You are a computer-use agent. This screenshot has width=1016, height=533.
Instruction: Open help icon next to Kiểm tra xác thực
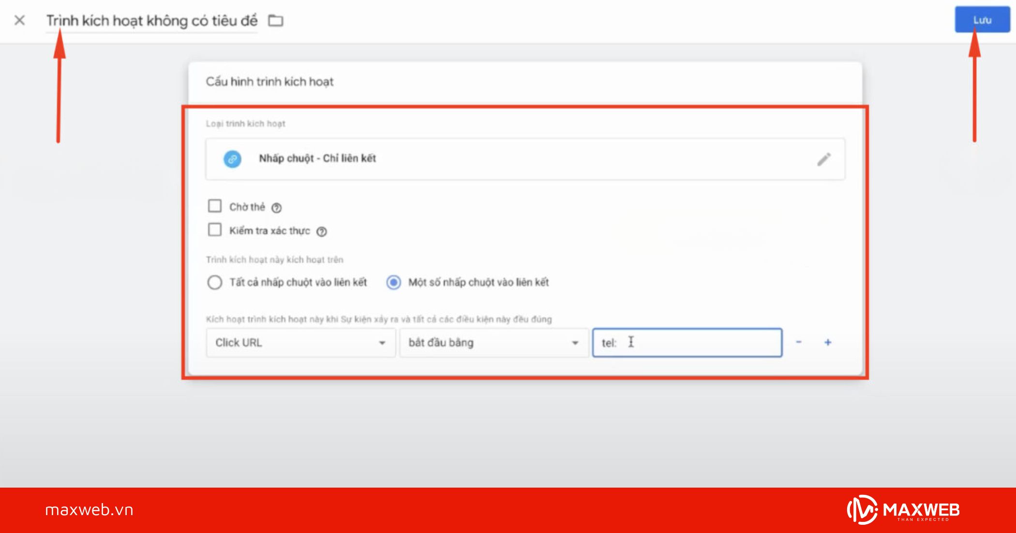tap(322, 231)
